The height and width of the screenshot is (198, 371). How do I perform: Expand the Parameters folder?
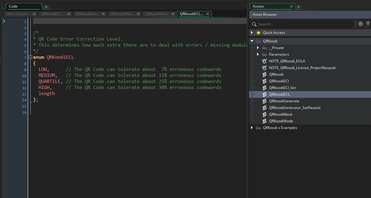pyautogui.click(x=258, y=54)
